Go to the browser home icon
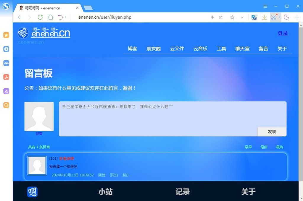Image resolution: width=303 pixels, height=201 pixels. point(51,17)
